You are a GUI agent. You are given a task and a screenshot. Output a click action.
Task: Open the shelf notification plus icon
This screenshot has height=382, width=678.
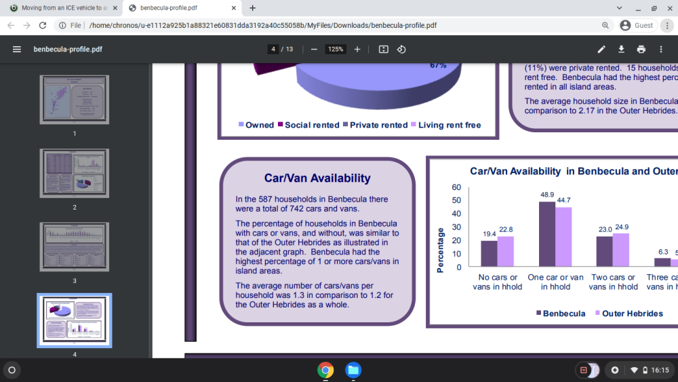click(615, 370)
